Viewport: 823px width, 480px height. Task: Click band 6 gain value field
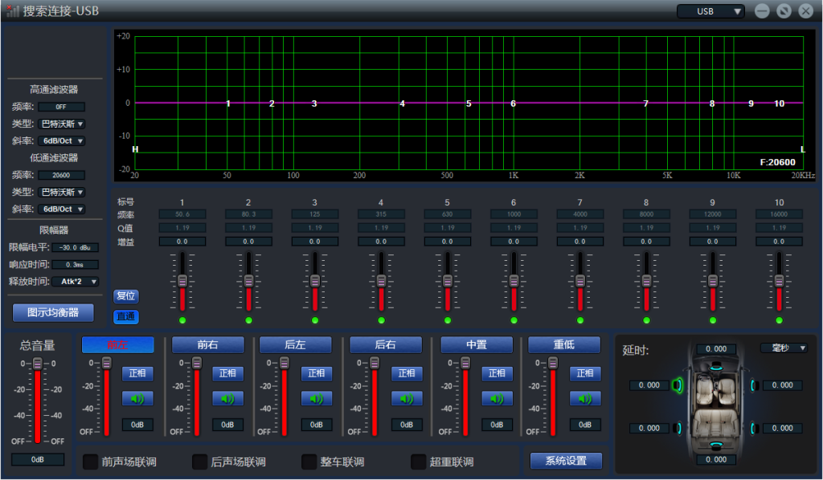514,242
